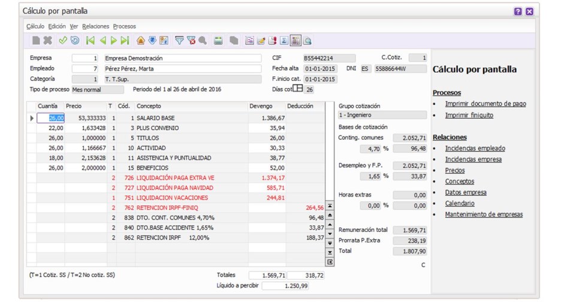Screen dimensions: 582x302
Task: Click the Pérez Pérez, Marta name field
Action: click(x=182, y=69)
